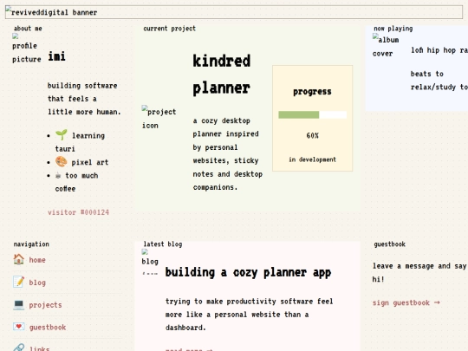Image resolution: width=468 pixels, height=351 pixels.
Task: Click building a cozy planner app heading
Action: [x=248, y=272]
